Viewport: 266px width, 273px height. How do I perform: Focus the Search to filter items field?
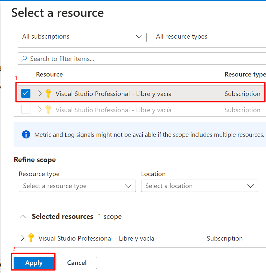(x=142, y=59)
